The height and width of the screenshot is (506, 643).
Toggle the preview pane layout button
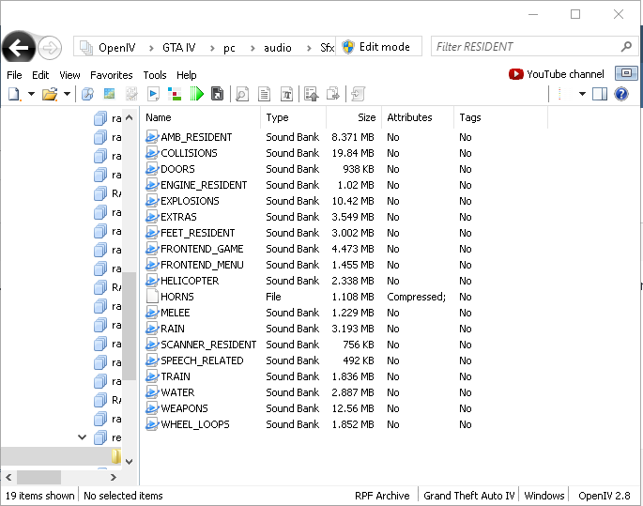(600, 94)
